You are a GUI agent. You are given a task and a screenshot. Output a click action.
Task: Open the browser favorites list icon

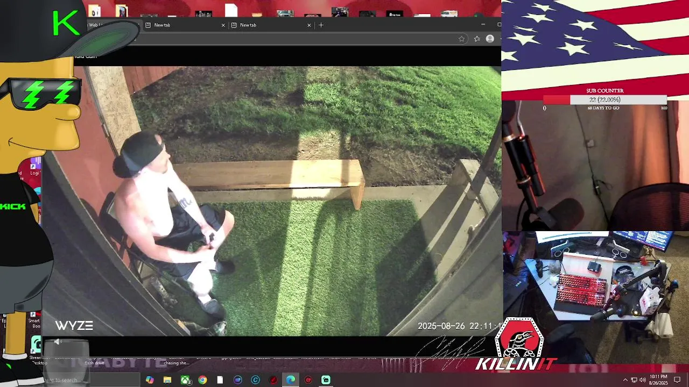point(477,39)
